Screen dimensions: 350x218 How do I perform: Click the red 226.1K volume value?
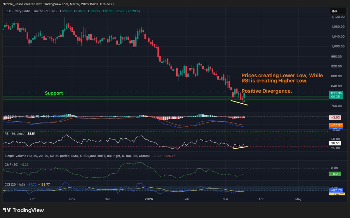click(x=170, y=156)
